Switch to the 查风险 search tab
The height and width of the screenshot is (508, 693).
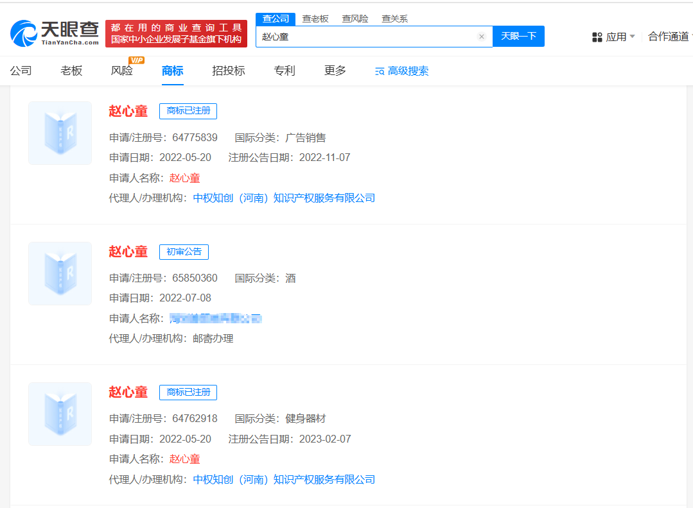(355, 19)
